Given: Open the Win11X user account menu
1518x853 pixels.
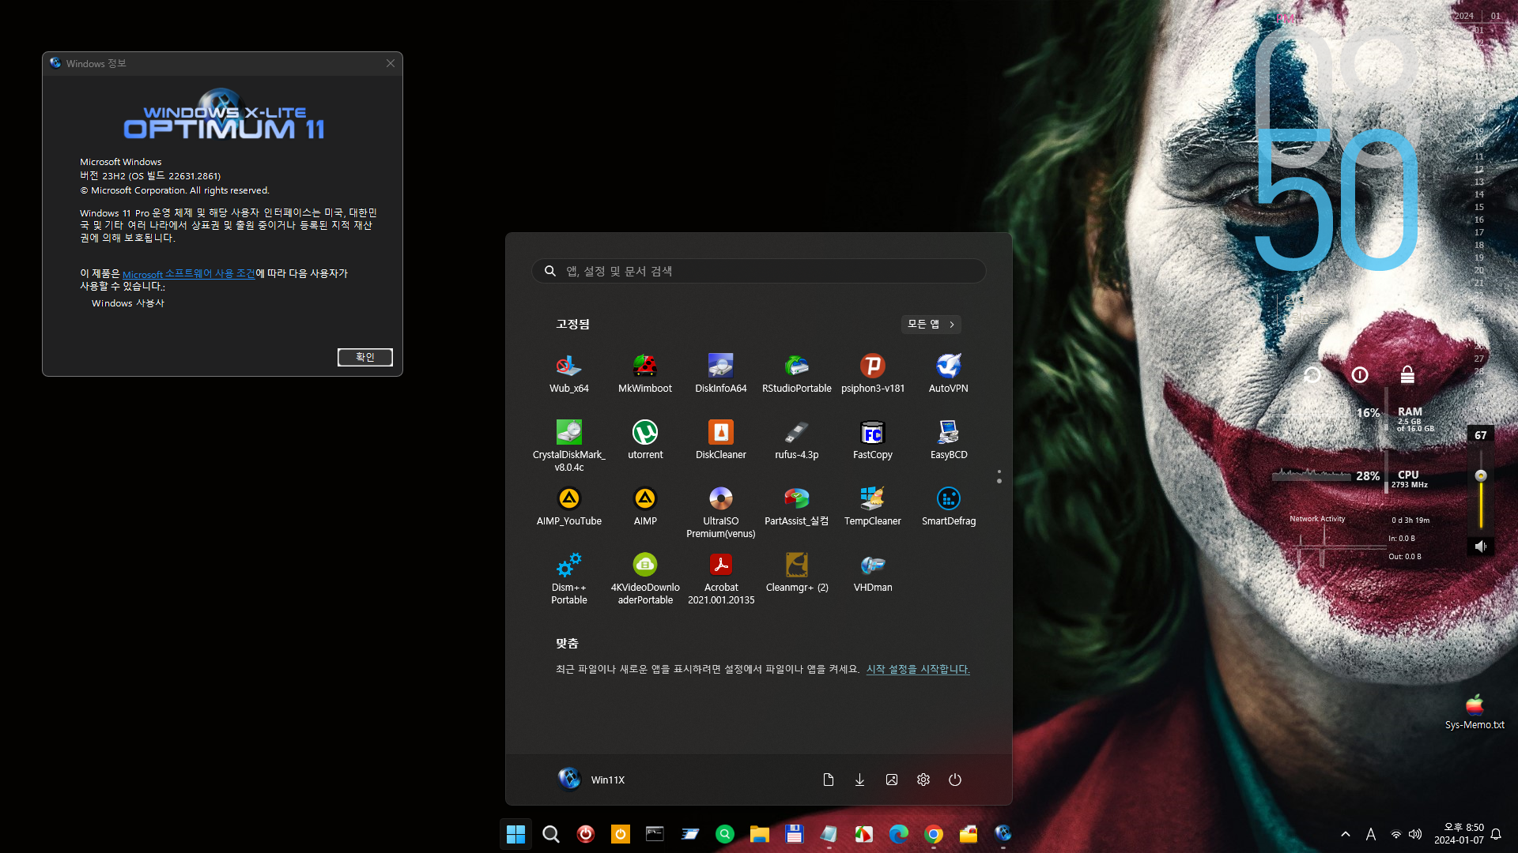Looking at the screenshot, I should tap(591, 780).
